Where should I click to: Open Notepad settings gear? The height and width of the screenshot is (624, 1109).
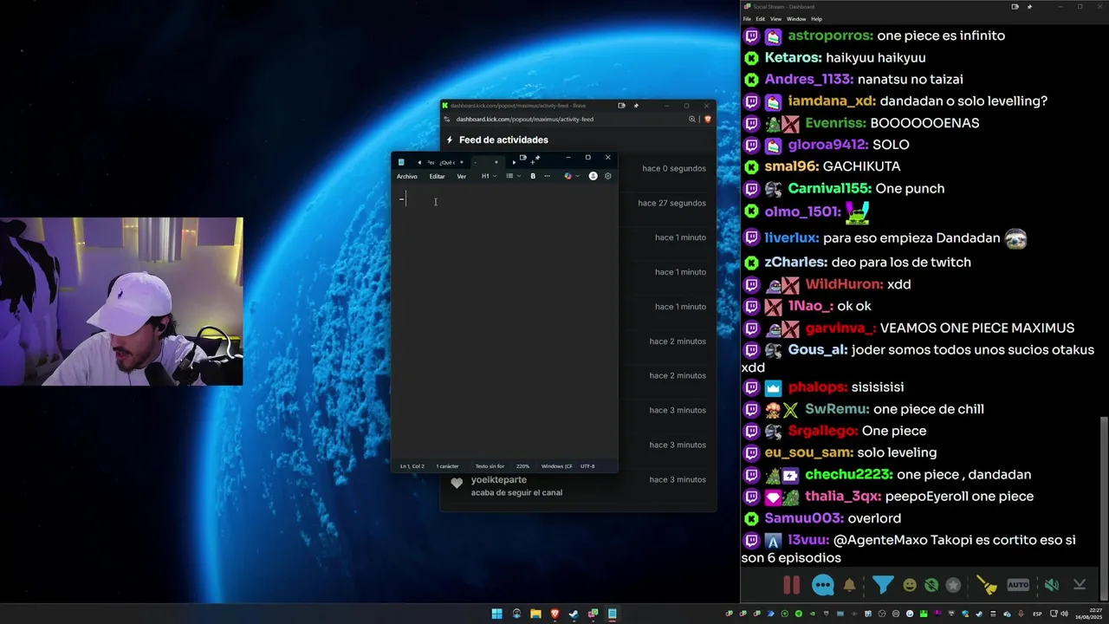click(608, 176)
